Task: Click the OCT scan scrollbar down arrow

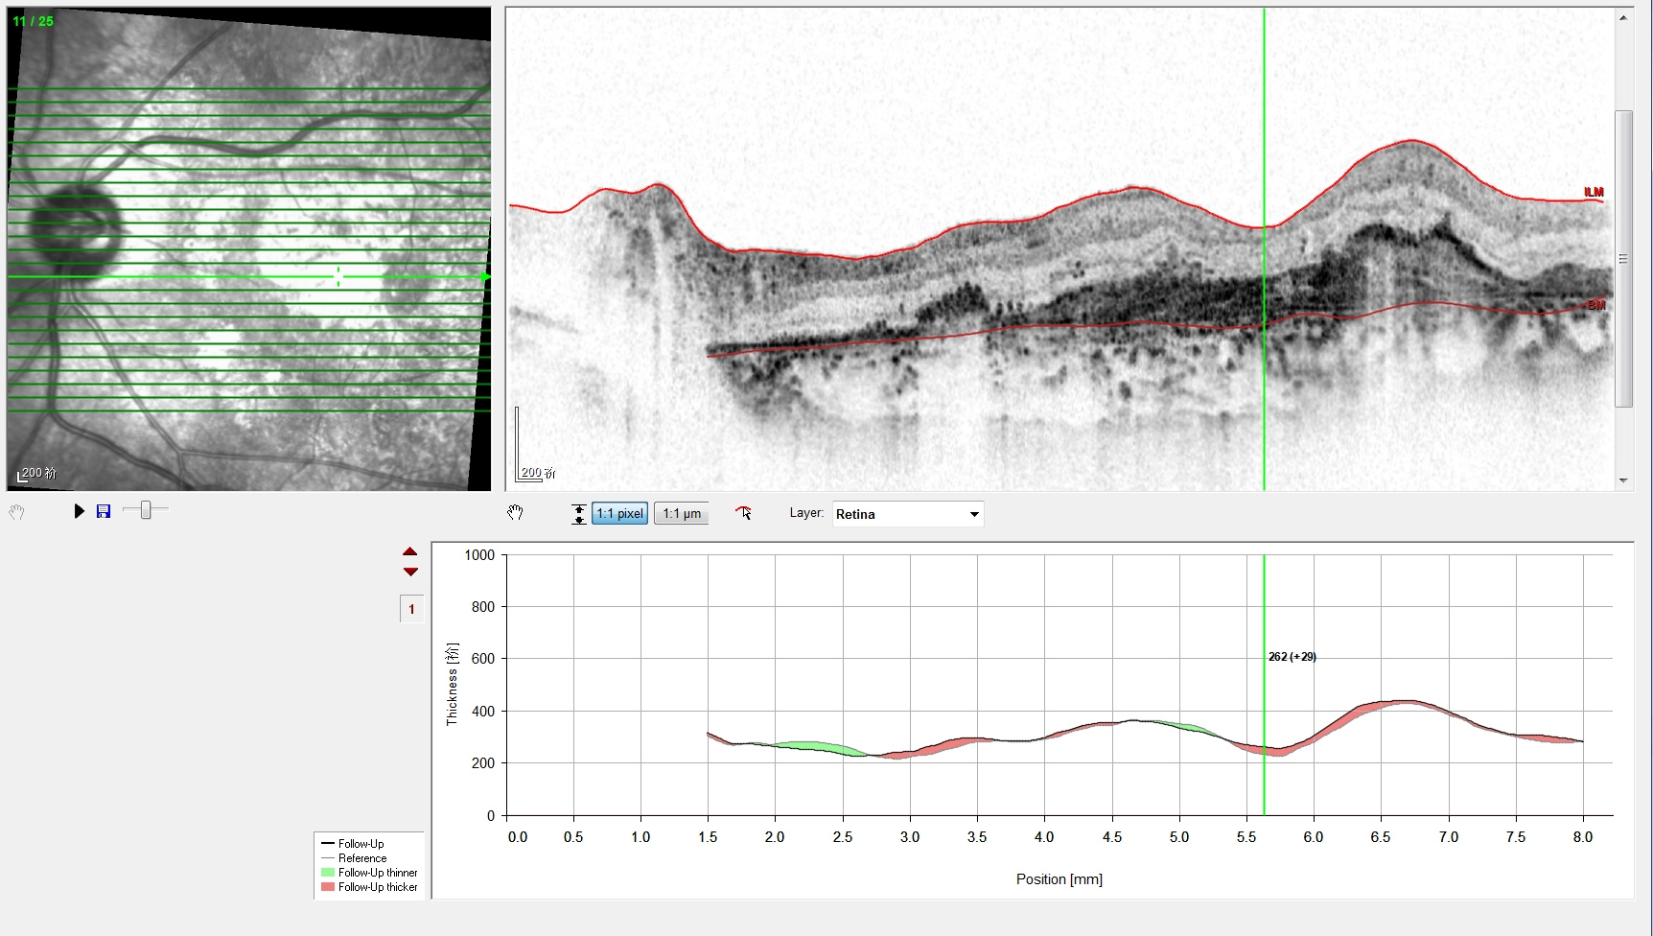Action: pyautogui.click(x=1623, y=480)
